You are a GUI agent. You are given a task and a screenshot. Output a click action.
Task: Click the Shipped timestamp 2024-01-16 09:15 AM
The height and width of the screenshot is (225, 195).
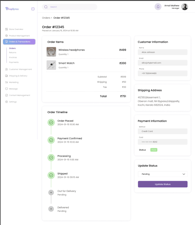pos(68,177)
